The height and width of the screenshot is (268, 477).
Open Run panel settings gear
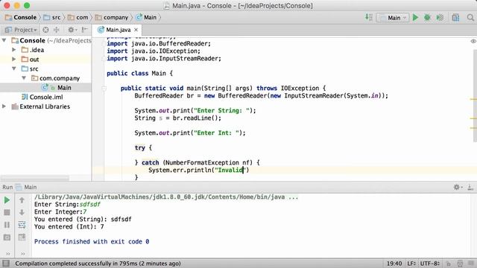(x=458, y=187)
